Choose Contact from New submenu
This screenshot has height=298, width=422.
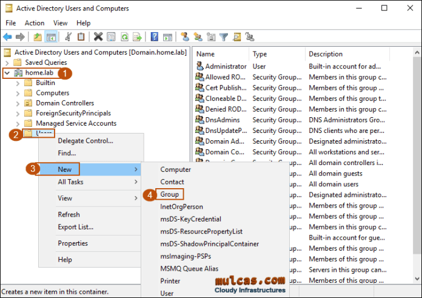tap(215, 182)
